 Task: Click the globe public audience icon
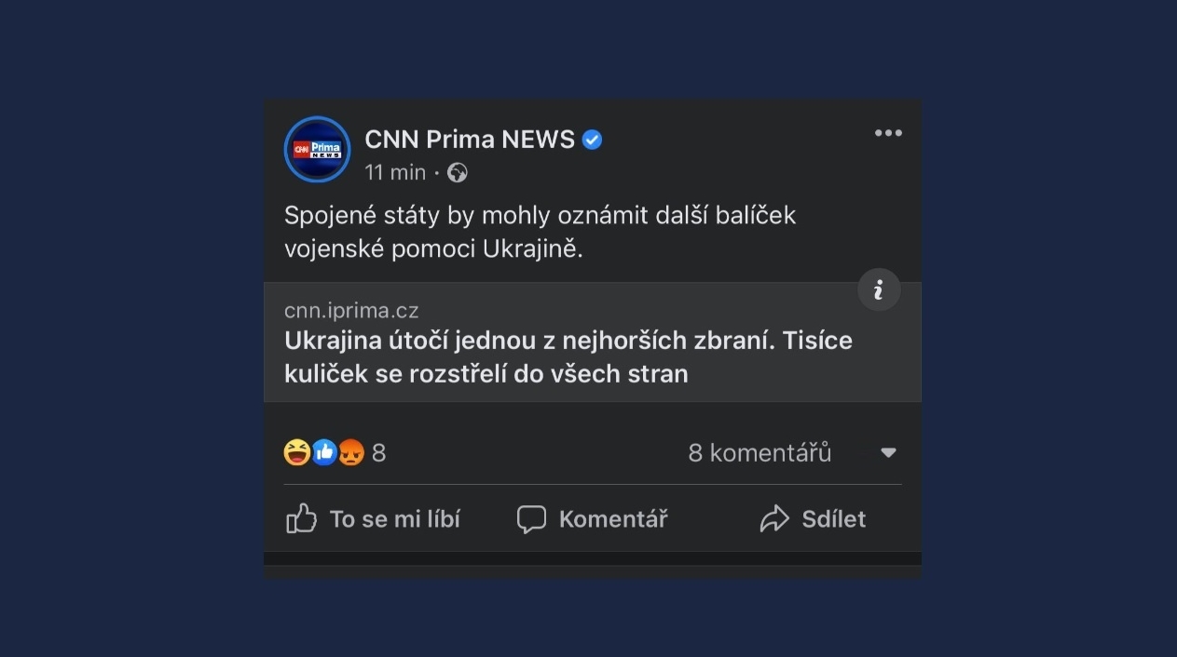[457, 172]
